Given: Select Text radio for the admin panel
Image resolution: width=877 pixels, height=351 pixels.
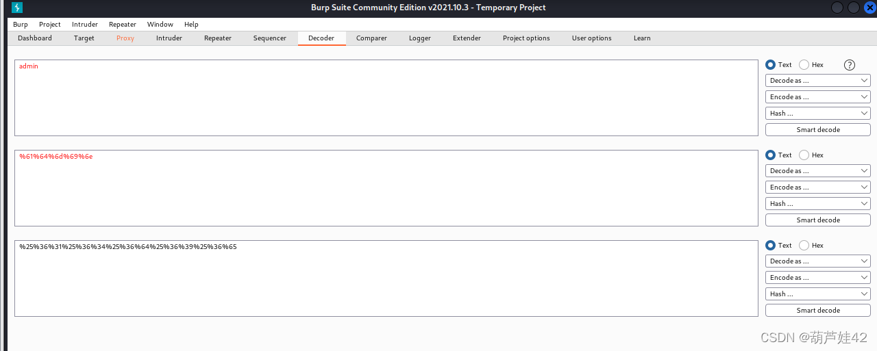Looking at the screenshot, I should (771, 65).
